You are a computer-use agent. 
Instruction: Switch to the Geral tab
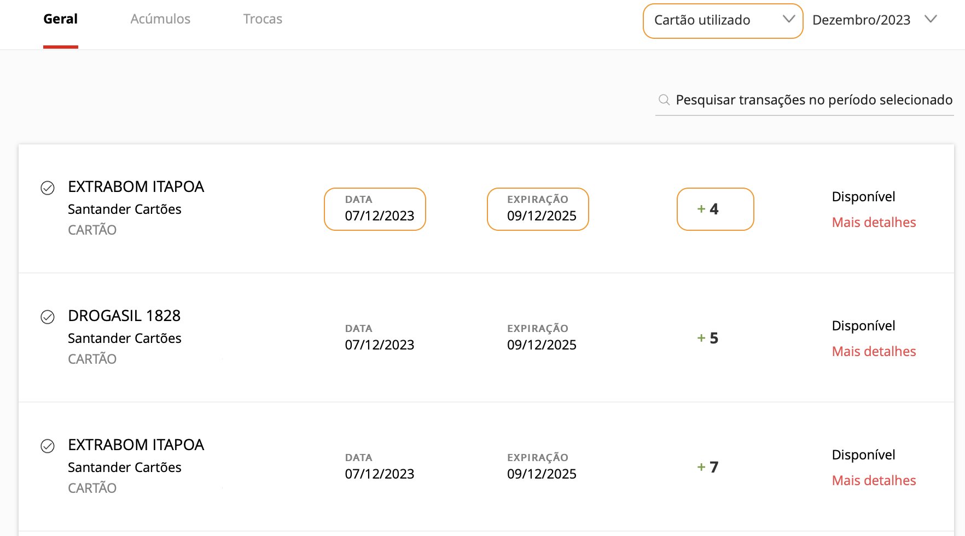60,19
